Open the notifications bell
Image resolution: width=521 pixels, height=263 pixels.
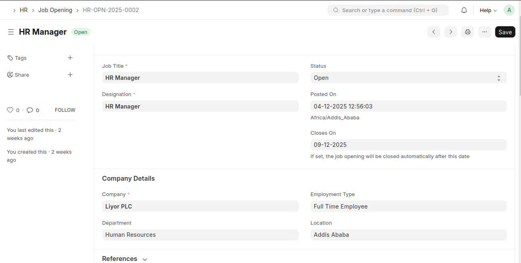[x=464, y=10]
